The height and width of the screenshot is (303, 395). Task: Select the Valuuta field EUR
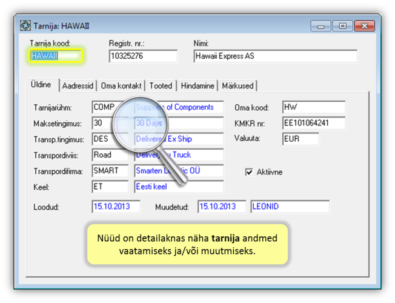(300, 139)
